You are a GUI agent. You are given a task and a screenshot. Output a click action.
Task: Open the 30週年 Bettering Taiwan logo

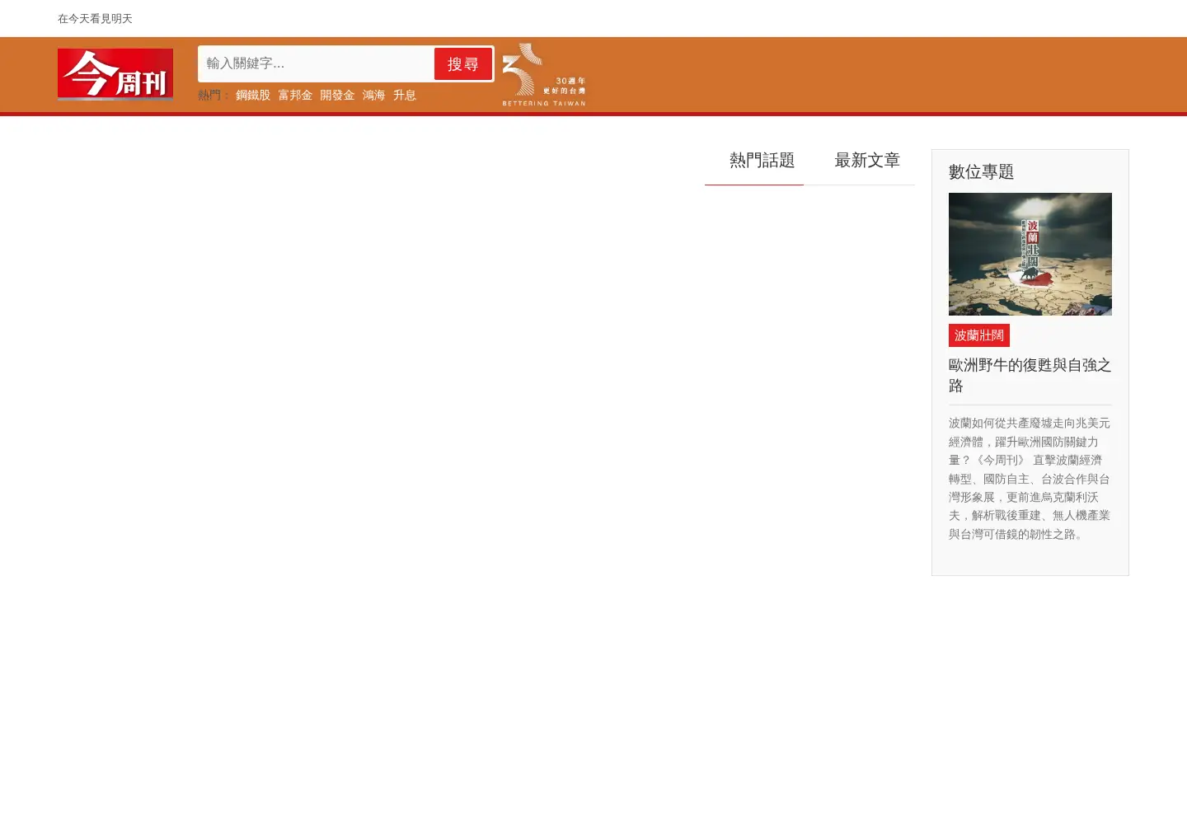coord(544,75)
